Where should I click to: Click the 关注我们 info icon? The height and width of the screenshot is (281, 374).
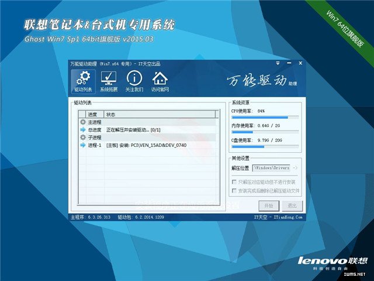134,81
